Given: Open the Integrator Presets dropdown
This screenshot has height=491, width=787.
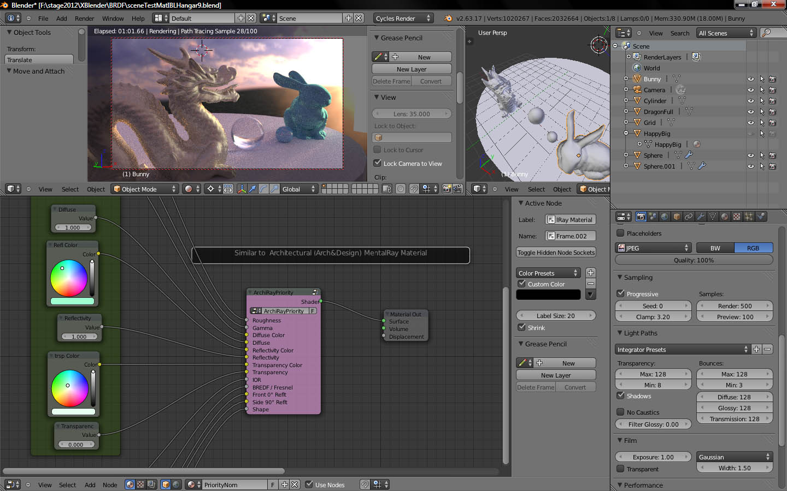Looking at the screenshot, I should (683, 349).
